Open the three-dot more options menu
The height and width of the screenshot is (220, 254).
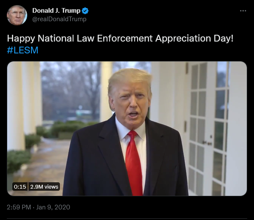click(243, 11)
